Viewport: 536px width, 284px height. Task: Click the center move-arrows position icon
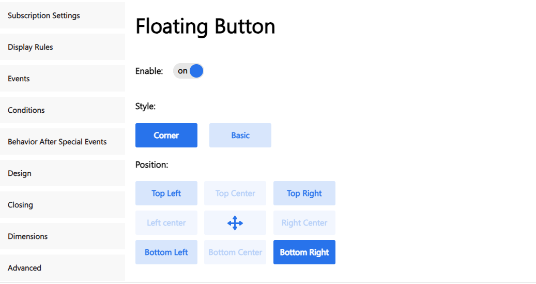click(x=235, y=223)
